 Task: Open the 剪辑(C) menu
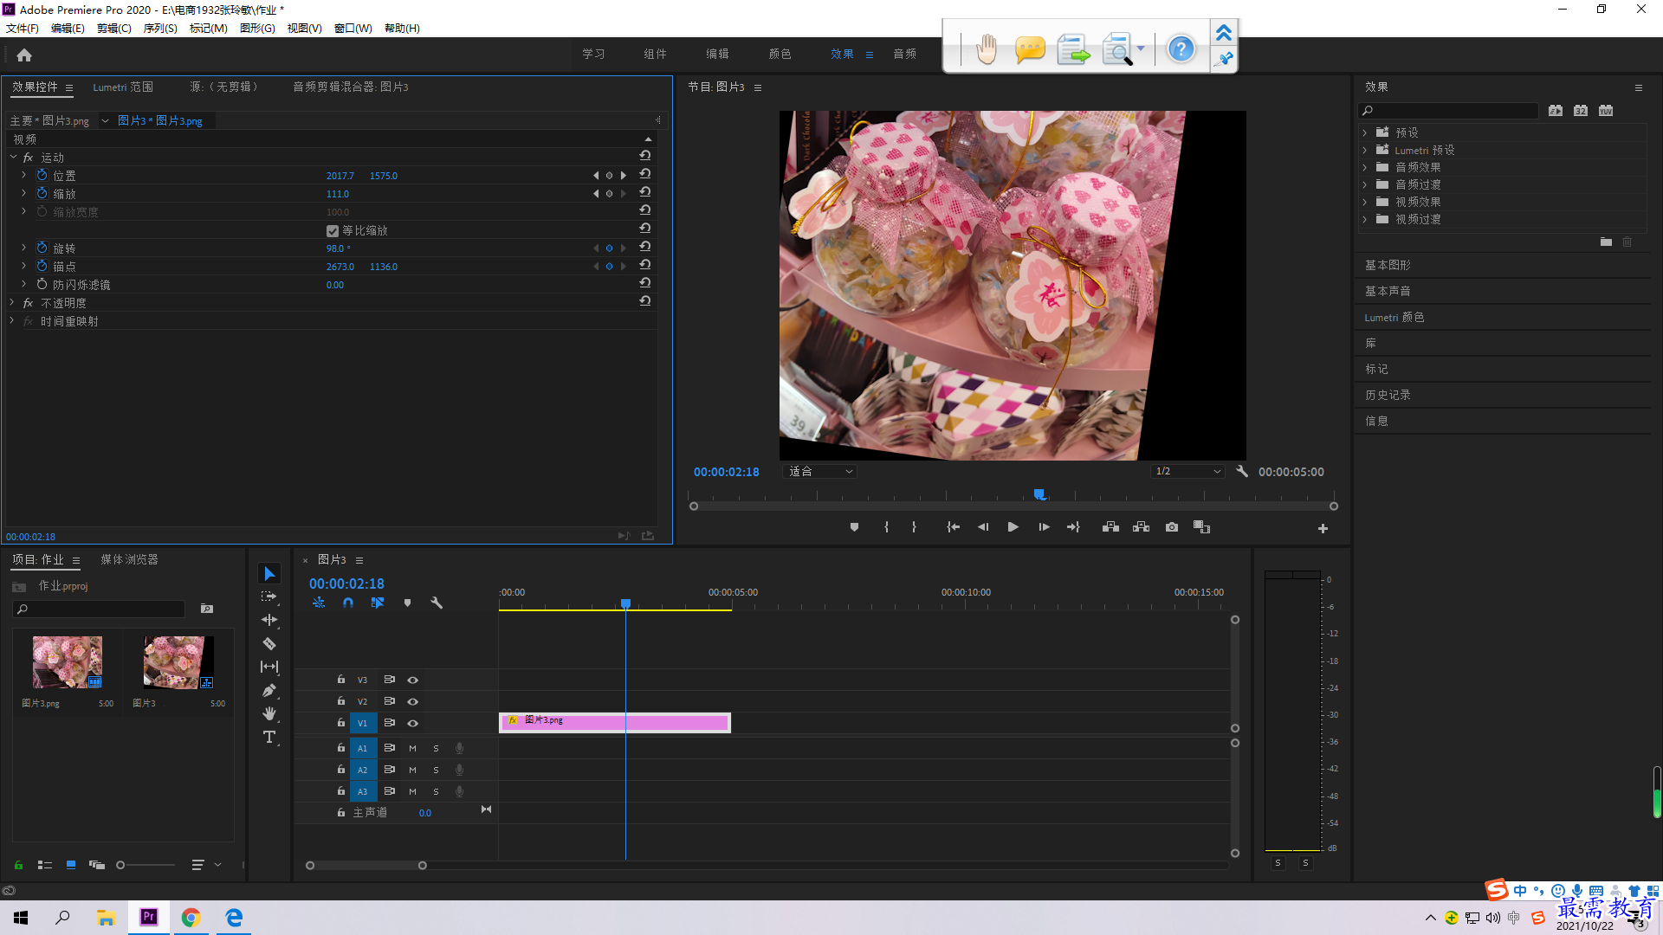pos(114,28)
